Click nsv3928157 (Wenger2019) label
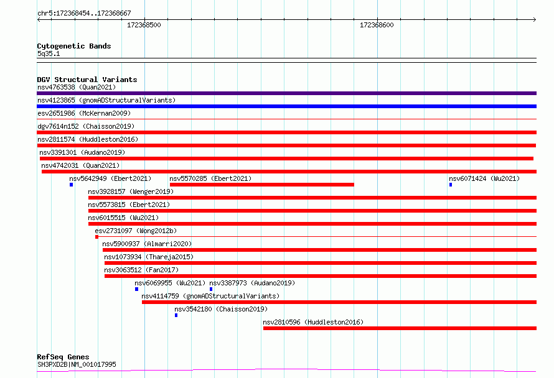The image size is (554, 378). [131, 191]
